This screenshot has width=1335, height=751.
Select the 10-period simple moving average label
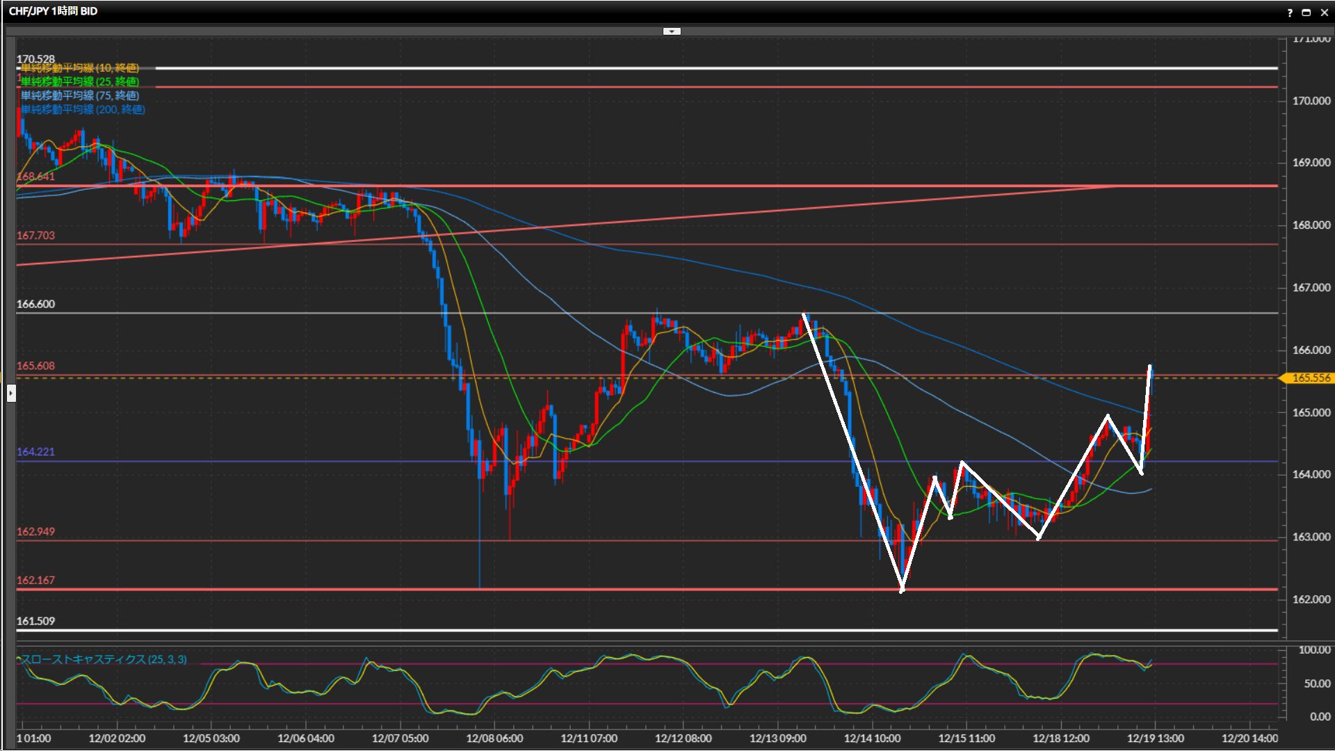(79, 68)
